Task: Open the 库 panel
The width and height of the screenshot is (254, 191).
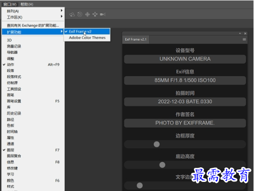Action: [33, 107]
